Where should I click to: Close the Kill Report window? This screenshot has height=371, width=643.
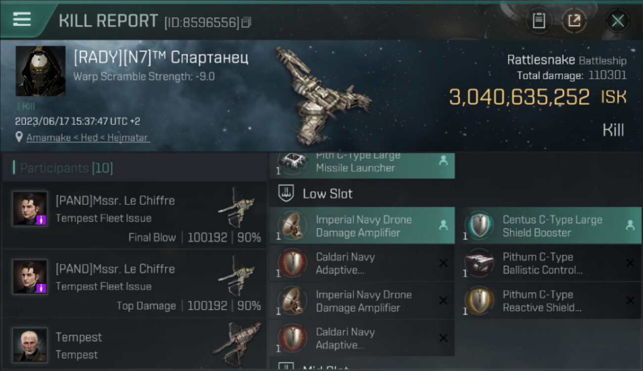(x=617, y=21)
